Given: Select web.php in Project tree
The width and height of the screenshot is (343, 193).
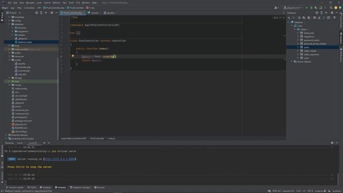Looking at the screenshot, I should coord(22,75).
